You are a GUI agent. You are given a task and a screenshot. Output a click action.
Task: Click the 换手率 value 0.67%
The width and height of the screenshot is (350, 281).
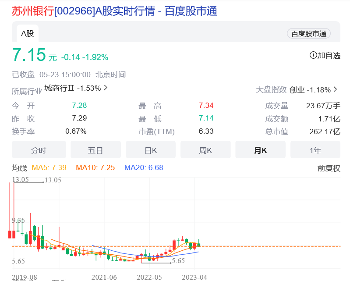click(x=76, y=131)
